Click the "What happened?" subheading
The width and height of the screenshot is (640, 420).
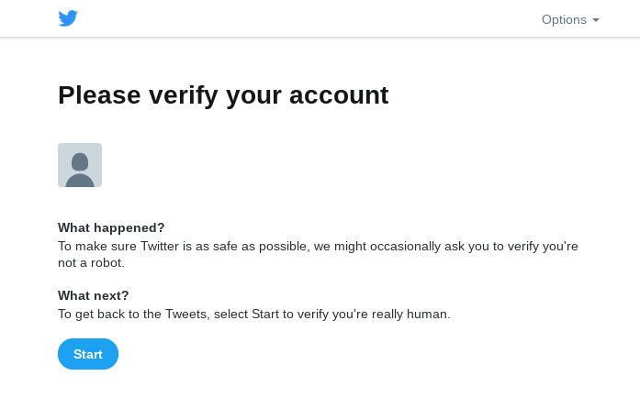point(111,227)
